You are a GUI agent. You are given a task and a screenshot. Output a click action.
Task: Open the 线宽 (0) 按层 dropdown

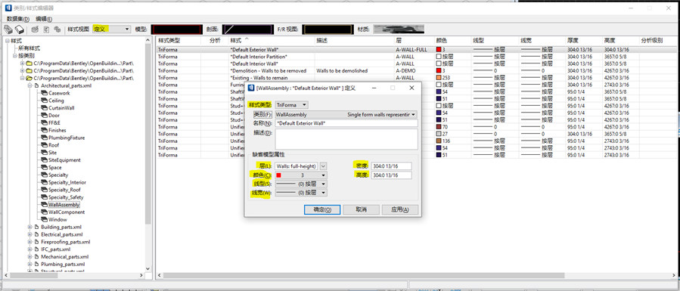[x=301, y=193]
